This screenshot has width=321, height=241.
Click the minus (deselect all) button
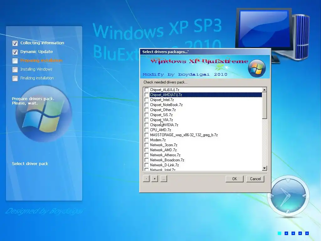point(146,179)
